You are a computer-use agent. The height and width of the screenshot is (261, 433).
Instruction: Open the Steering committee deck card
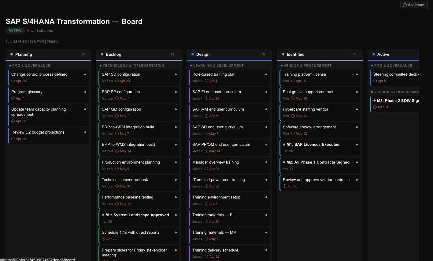(x=394, y=78)
